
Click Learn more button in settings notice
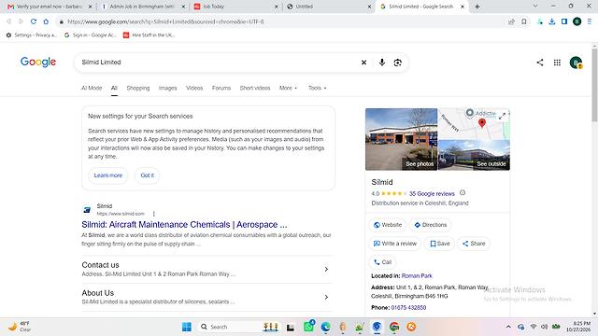(x=108, y=175)
